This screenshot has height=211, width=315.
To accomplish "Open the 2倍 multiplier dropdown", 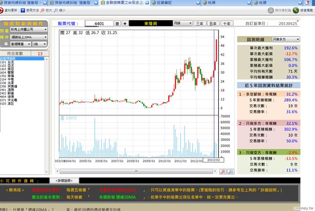I will click(x=40, y=44).
